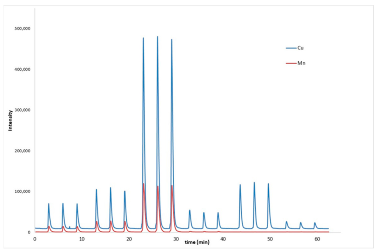
Task: Select the 30 tick label on time axis
Action: point(176,239)
